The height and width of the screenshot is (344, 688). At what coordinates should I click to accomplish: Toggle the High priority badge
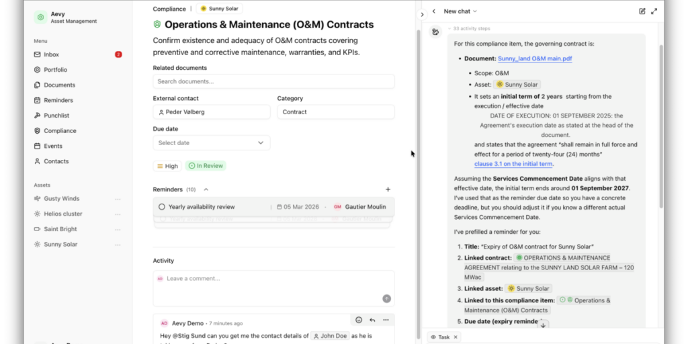pyautogui.click(x=167, y=166)
